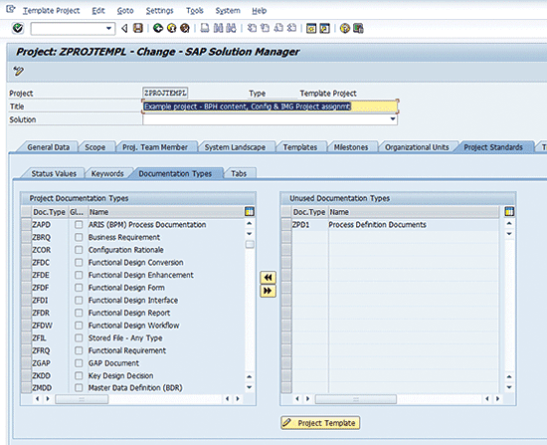Screen dimensions: 547x445
Task: Tick the Global checkbox for ZFIL
Action: click(x=79, y=337)
